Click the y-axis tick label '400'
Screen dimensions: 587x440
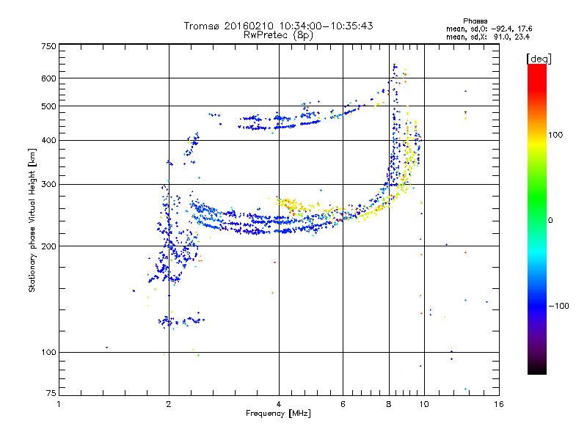click(49, 140)
